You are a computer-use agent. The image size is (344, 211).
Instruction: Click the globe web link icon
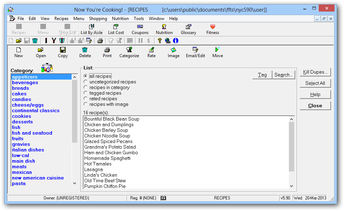click(x=168, y=41)
